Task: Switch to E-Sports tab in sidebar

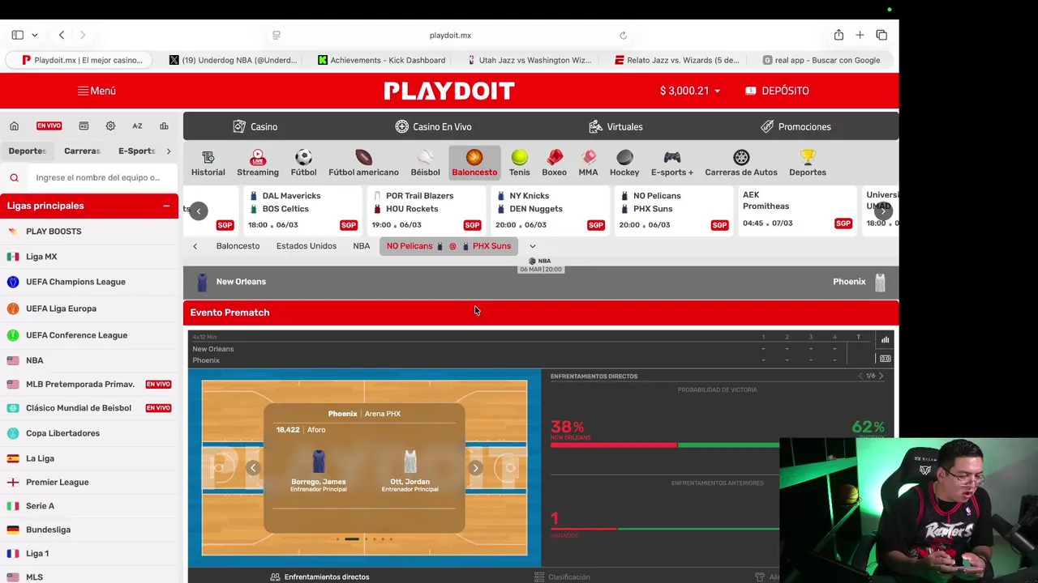Action: (x=136, y=151)
